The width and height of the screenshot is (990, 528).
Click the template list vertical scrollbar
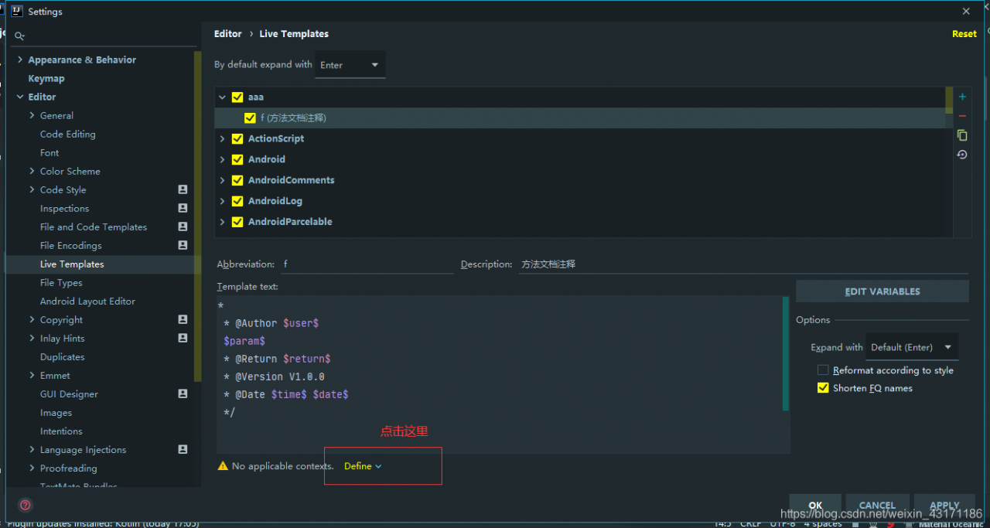tap(948, 100)
